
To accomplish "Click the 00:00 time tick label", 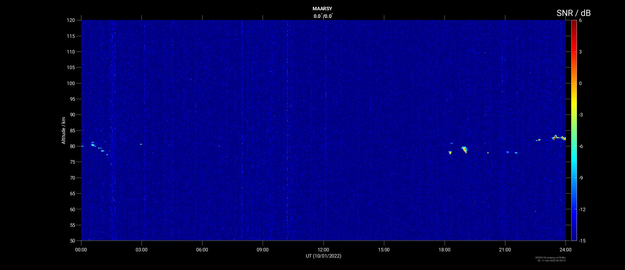I will pos(81,250).
